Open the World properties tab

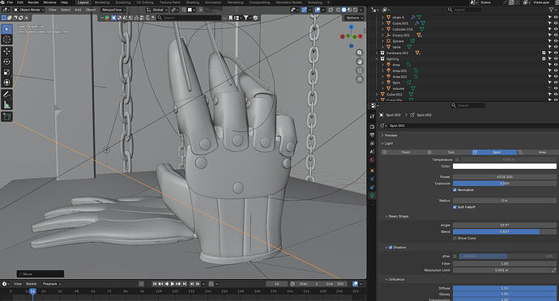(372, 159)
